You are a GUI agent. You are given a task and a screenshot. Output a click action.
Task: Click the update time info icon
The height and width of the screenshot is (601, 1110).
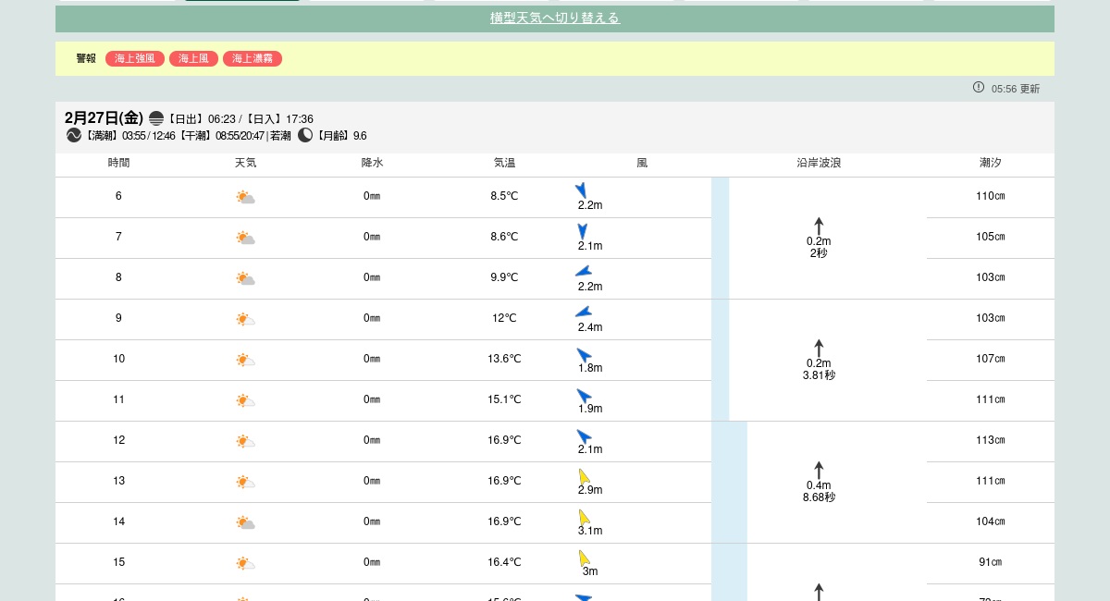(979, 87)
